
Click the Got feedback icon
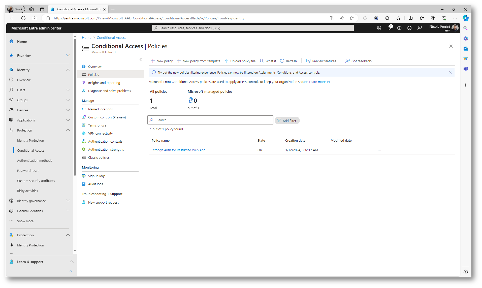point(347,61)
